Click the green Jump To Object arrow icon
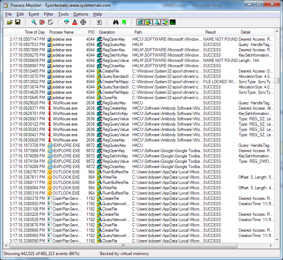 pyautogui.click(x=124, y=22)
